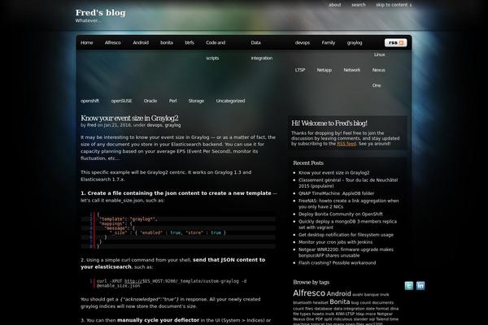Go to the Fred's blog site title

point(100,13)
